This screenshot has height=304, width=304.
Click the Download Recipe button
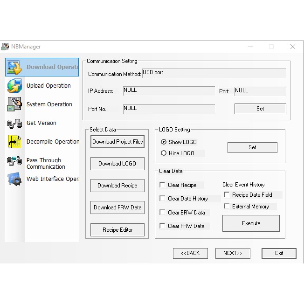click(x=117, y=186)
